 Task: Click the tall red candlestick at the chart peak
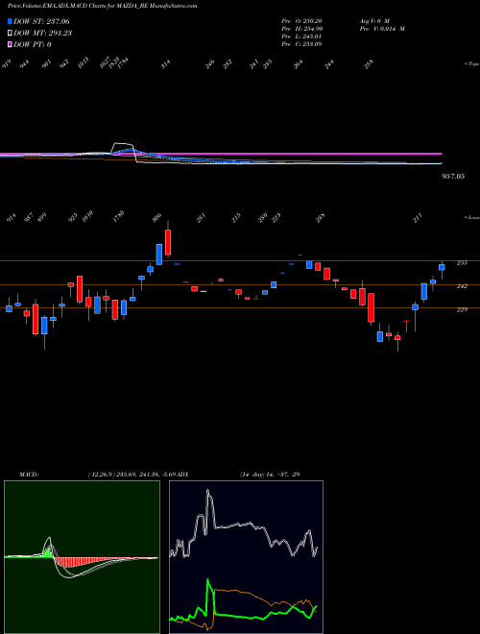click(168, 242)
